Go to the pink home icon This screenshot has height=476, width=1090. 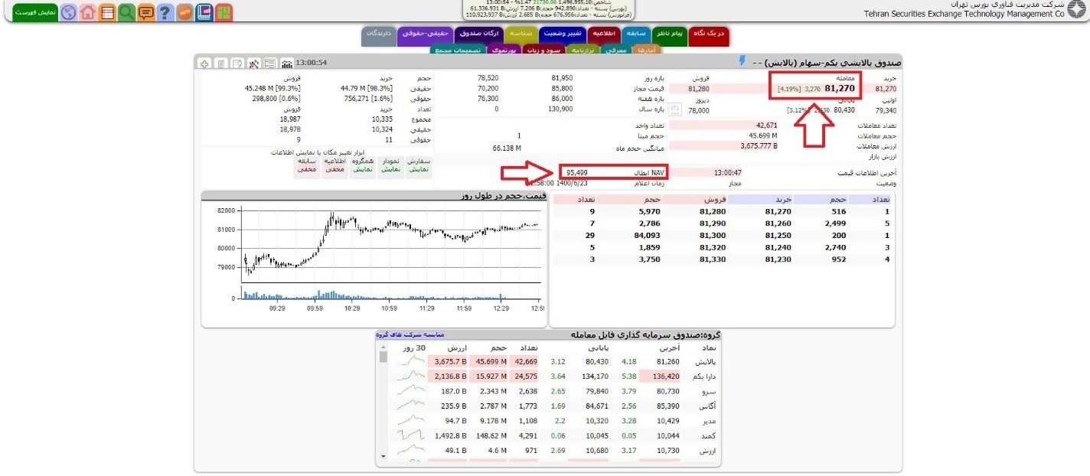88,12
